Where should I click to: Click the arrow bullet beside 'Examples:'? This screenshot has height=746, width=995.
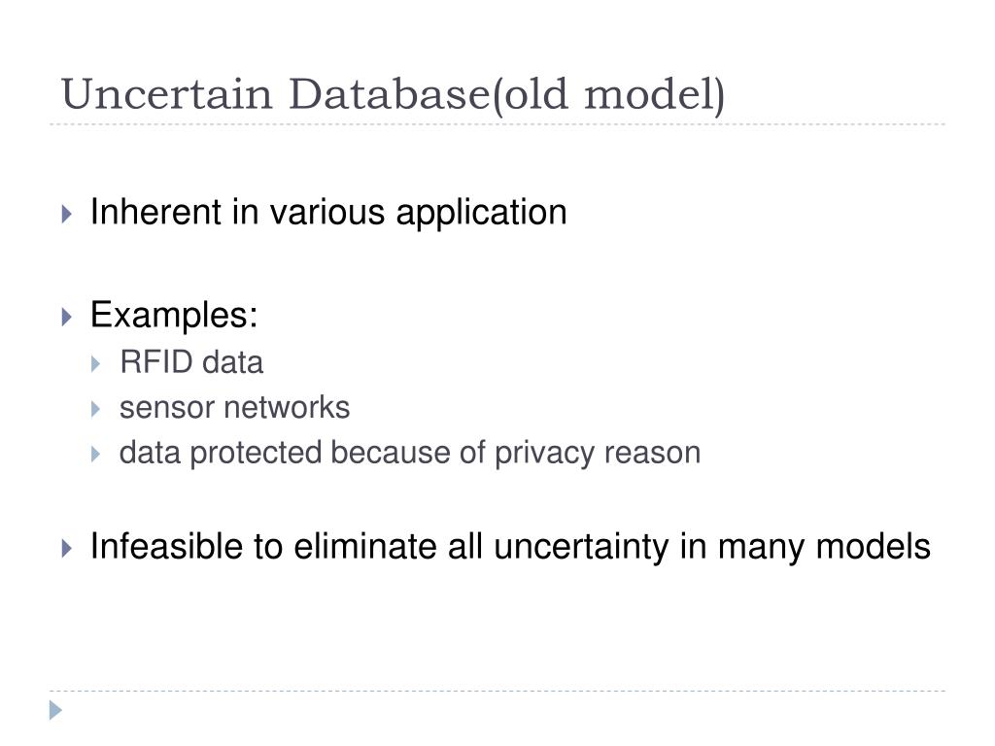(x=67, y=317)
